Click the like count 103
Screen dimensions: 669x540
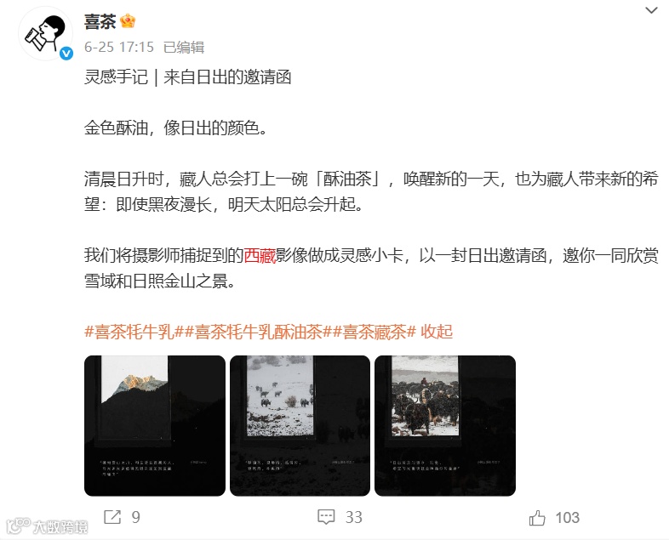[x=567, y=517]
